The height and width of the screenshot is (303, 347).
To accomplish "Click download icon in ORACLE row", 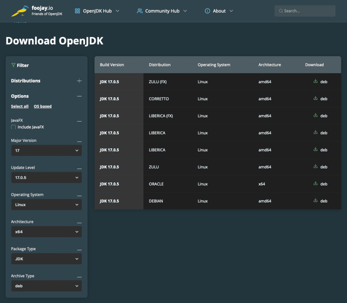I will (x=315, y=183).
